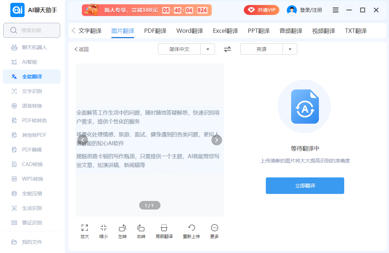The image size is (389, 253).
Task: Open the hamburger menu in title bar
Action: tap(336, 10)
